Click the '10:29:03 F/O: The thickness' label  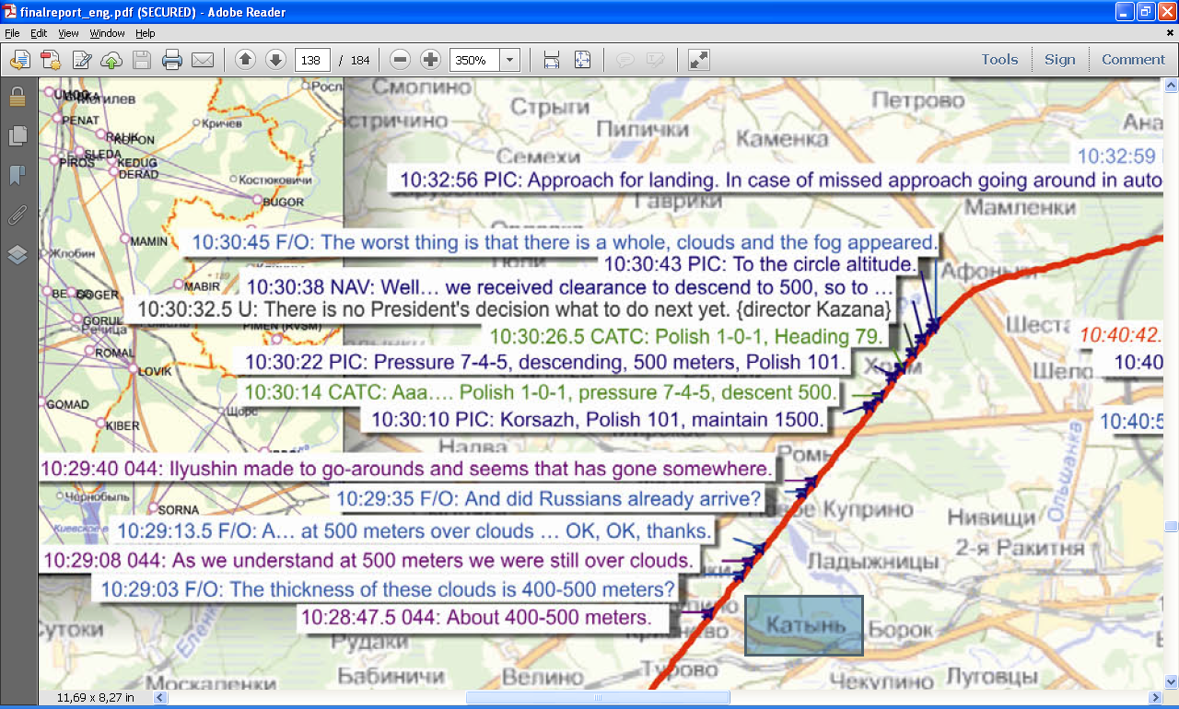coord(388,589)
